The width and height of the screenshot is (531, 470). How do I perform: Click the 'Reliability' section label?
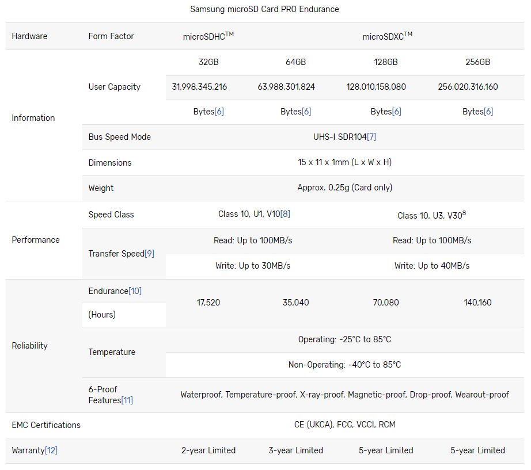click(29, 346)
